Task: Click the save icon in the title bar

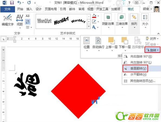Action: pos(12,3)
